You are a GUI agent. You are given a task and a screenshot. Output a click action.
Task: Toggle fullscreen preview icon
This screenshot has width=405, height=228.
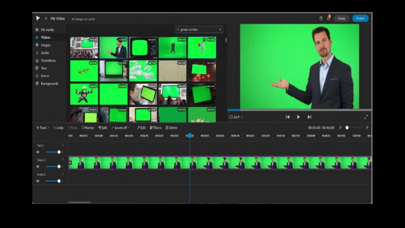point(366,117)
